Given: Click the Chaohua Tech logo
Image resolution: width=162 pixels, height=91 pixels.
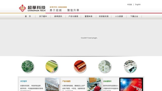Looking at the screenshot, I should (x=32, y=8).
